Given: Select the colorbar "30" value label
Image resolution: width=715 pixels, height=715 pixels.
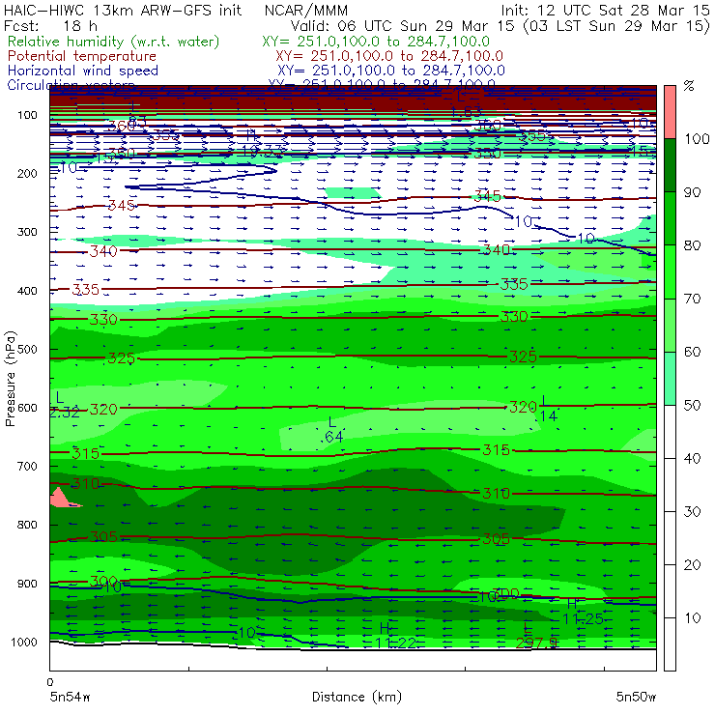Looking at the screenshot, I should point(692,512).
